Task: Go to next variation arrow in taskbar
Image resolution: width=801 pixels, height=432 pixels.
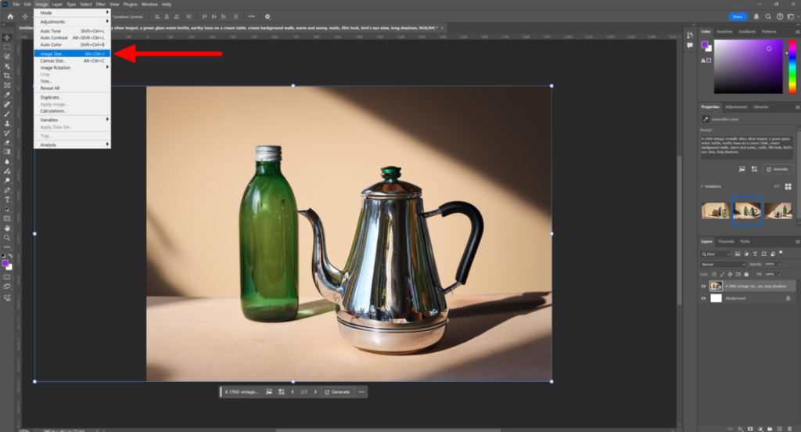Action: click(315, 392)
